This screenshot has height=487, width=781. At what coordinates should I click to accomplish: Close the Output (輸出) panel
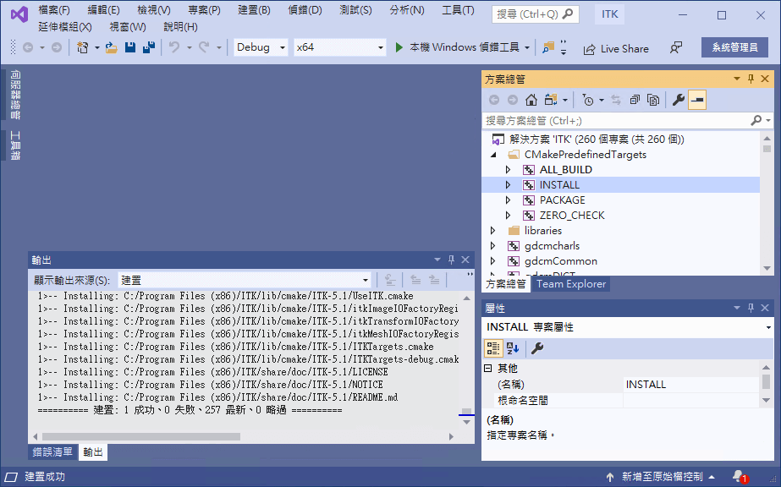465,260
